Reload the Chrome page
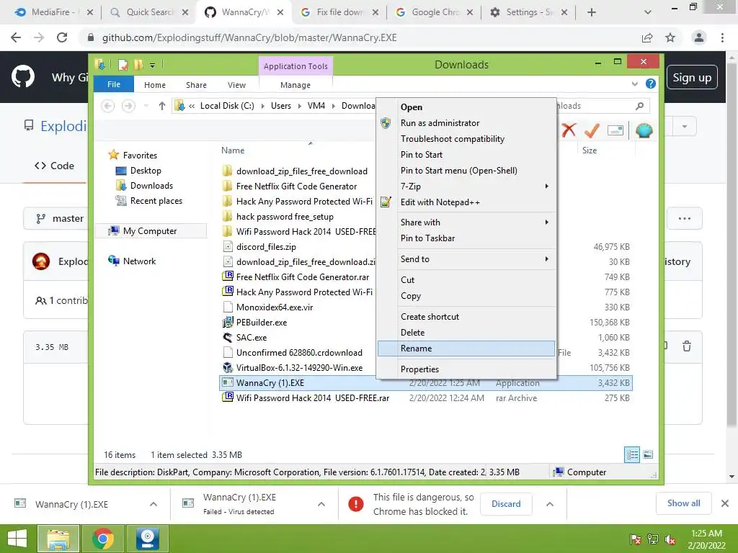The width and height of the screenshot is (738, 553). pyautogui.click(x=62, y=37)
